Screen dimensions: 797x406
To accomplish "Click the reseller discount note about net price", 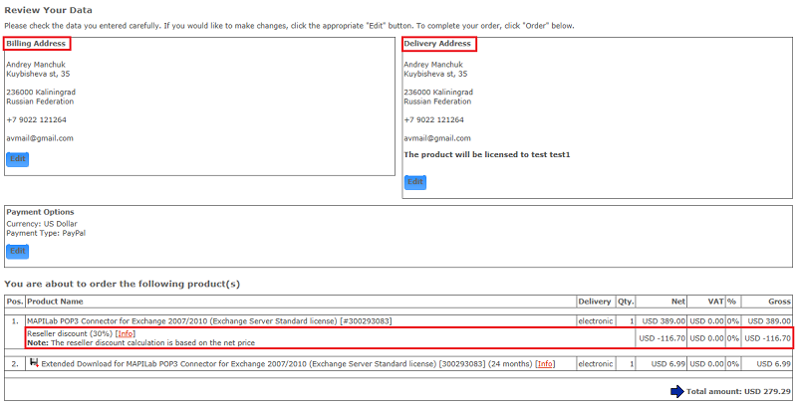I will pyautogui.click(x=140, y=342).
